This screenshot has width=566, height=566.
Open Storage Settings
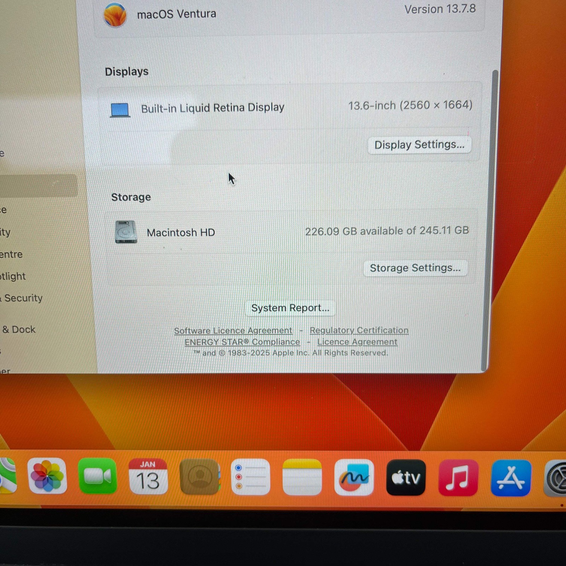[415, 268]
